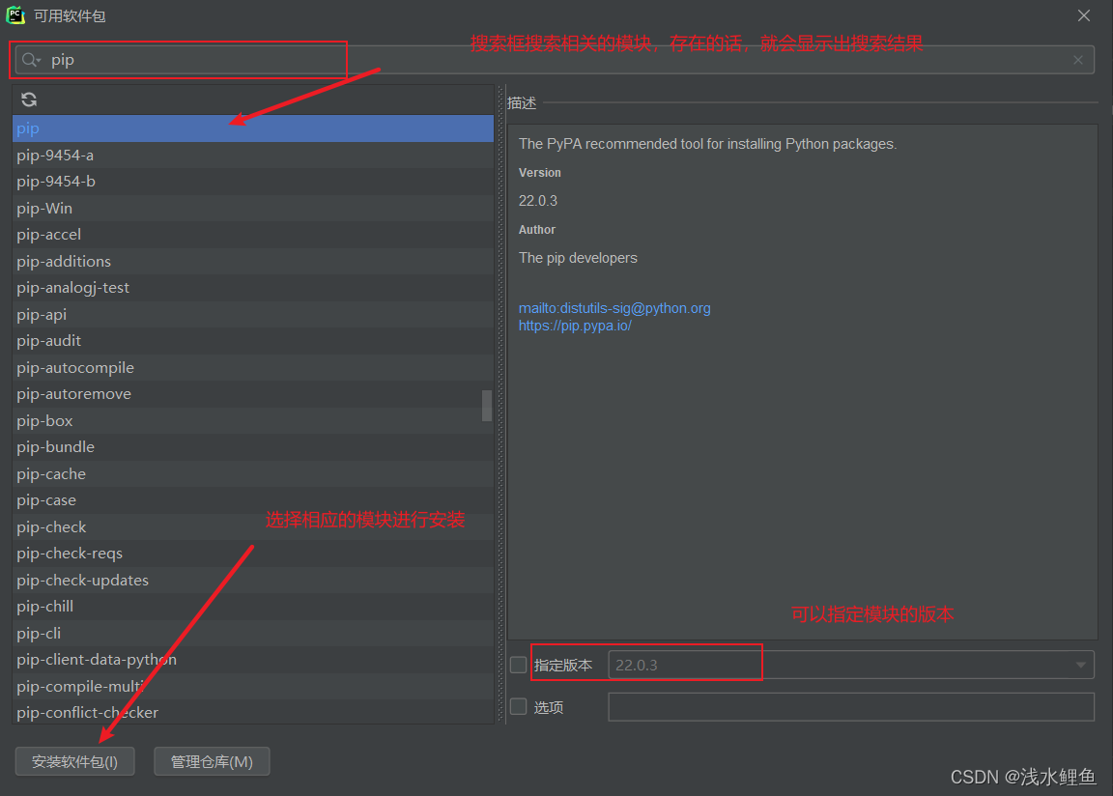Select the pip-chill package
Screen dimensions: 1113x796
[253, 607]
